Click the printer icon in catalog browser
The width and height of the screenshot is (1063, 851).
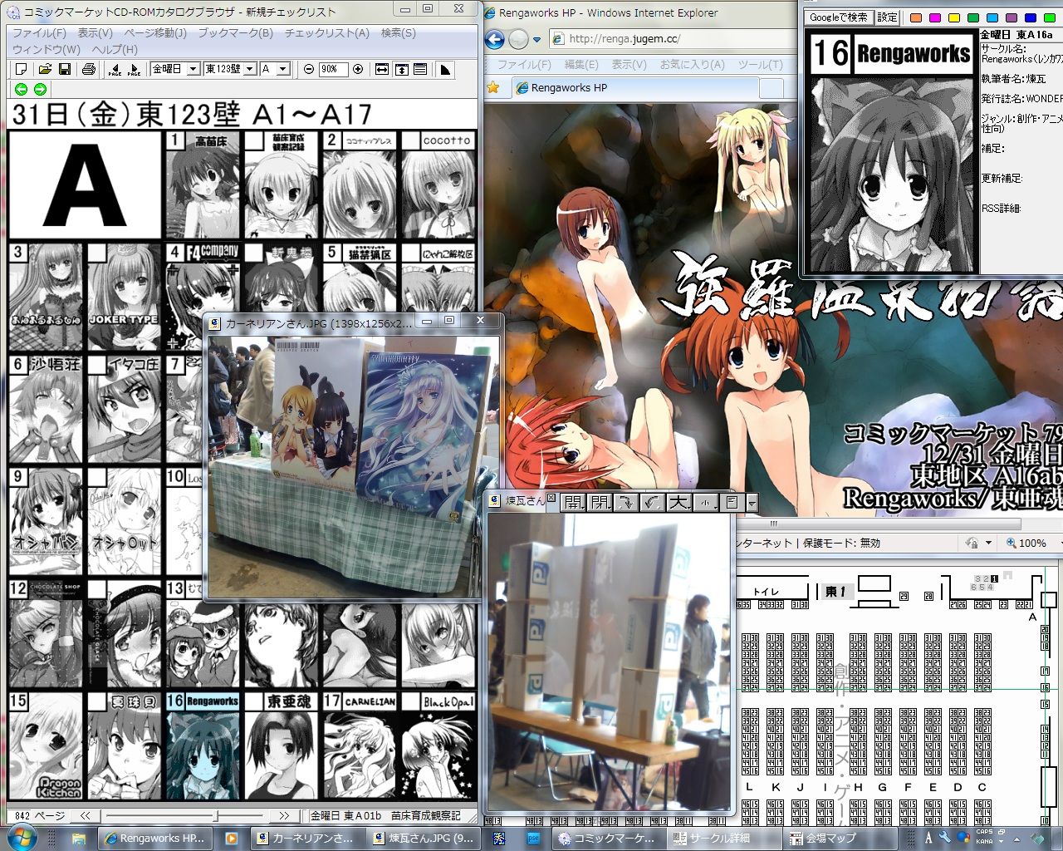point(89,69)
